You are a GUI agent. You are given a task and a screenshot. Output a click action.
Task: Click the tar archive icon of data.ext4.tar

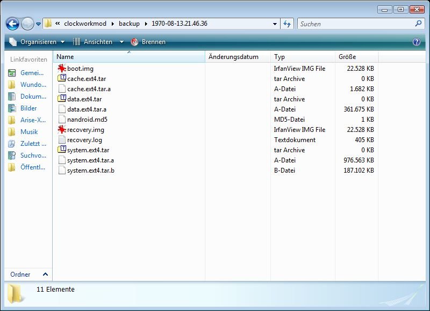[x=62, y=99]
